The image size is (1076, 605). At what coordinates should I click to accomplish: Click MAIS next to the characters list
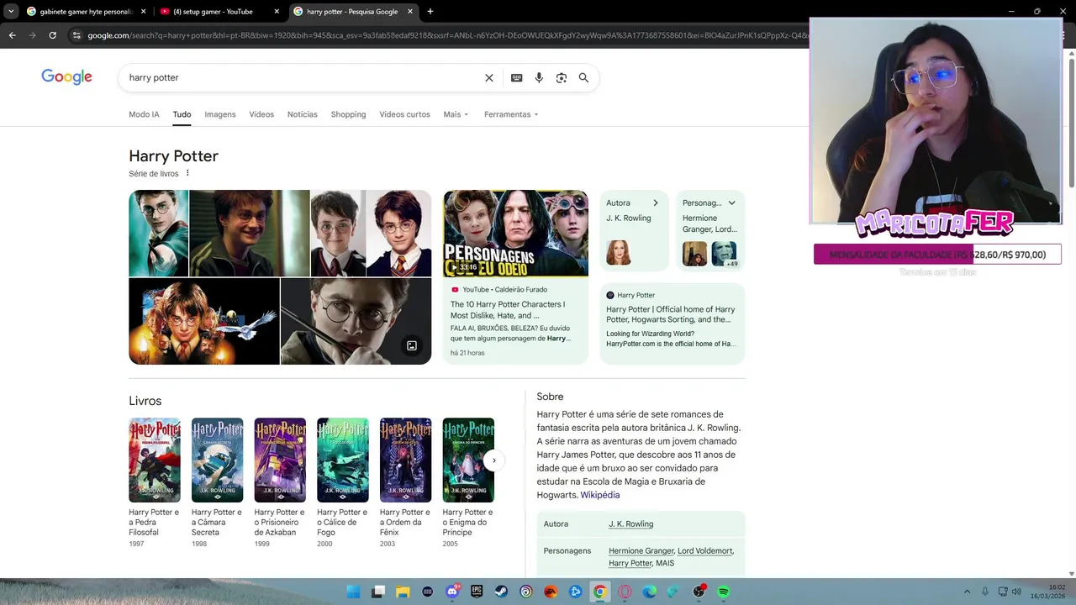click(665, 563)
